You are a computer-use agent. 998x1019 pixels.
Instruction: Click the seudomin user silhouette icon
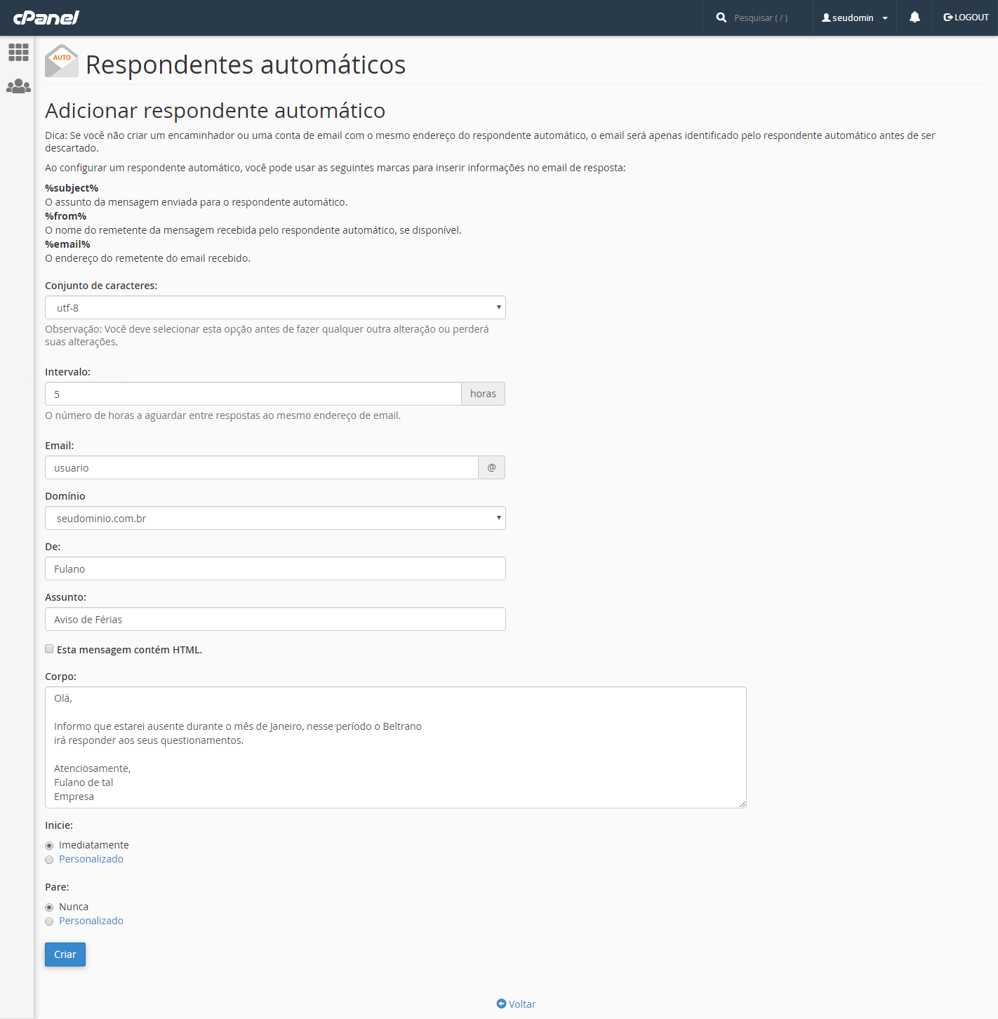point(826,18)
